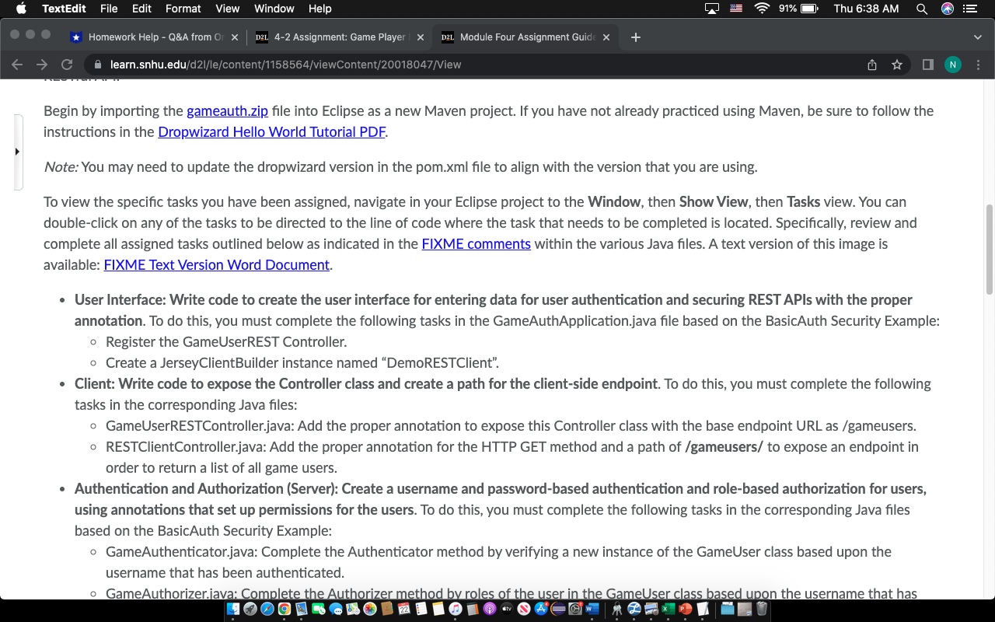995x622 pixels.
Task: Open screen mirroring from the menu bar
Action: [710, 9]
